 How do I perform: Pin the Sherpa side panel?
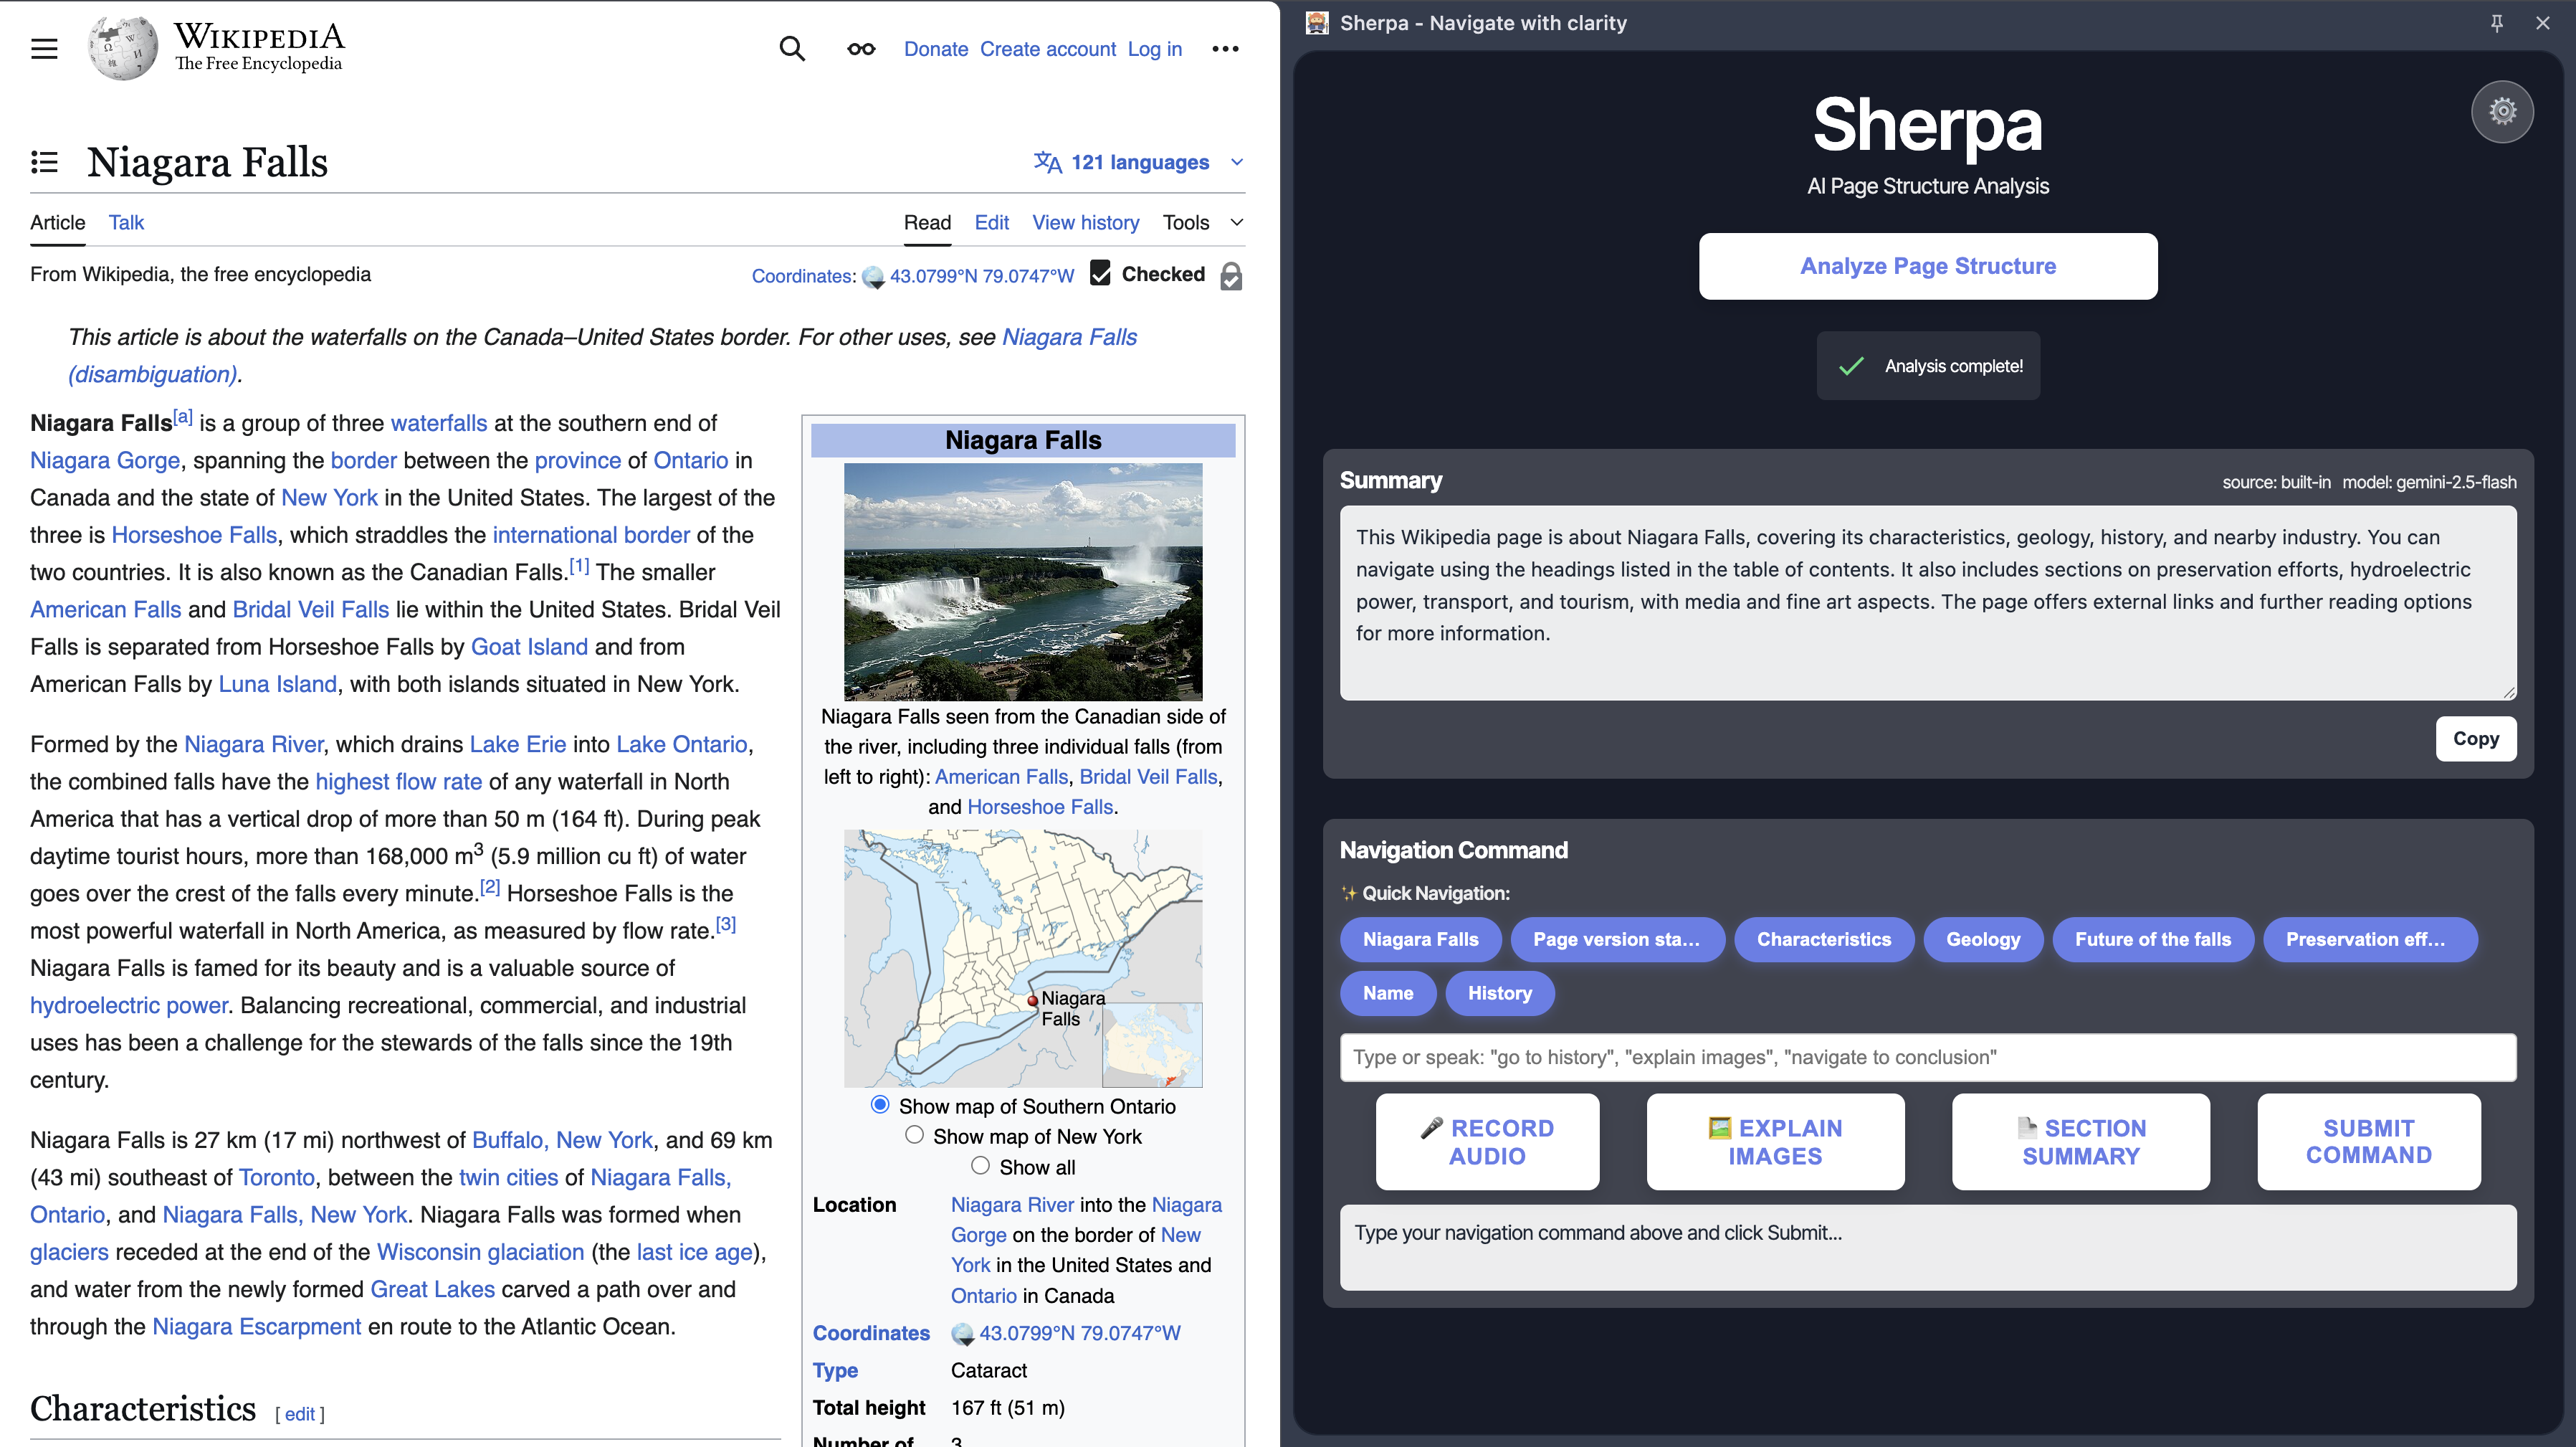tap(2496, 23)
